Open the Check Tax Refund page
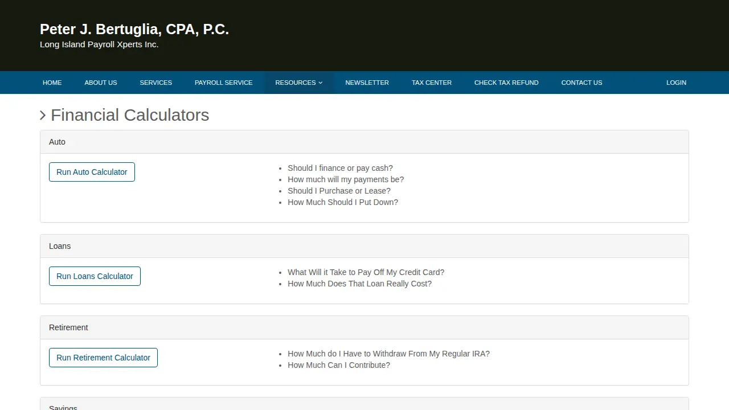 coord(506,83)
